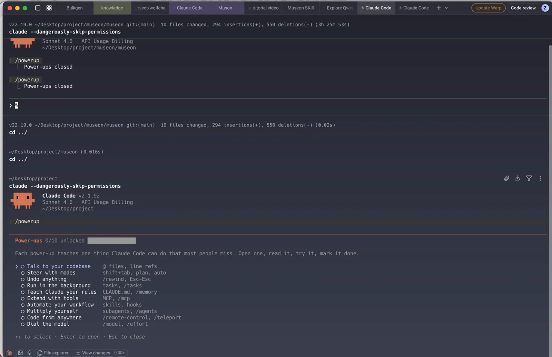Click the empty Claude prompt input cursor

(17, 105)
